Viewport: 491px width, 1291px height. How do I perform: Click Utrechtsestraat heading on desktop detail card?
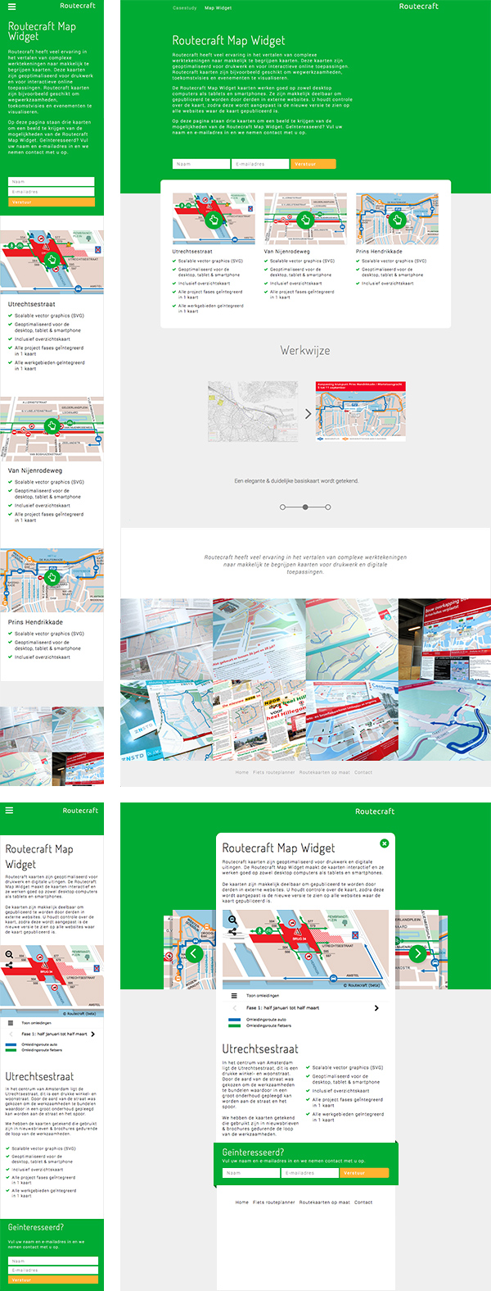(x=260, y=1049)
